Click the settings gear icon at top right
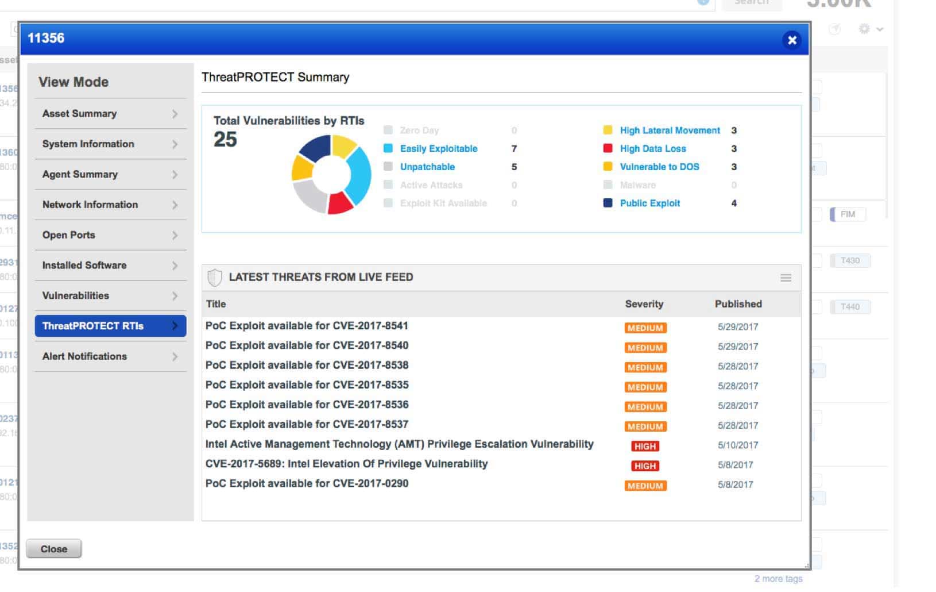Viewport: 936px width, 592px height. [x=864, y=29]
